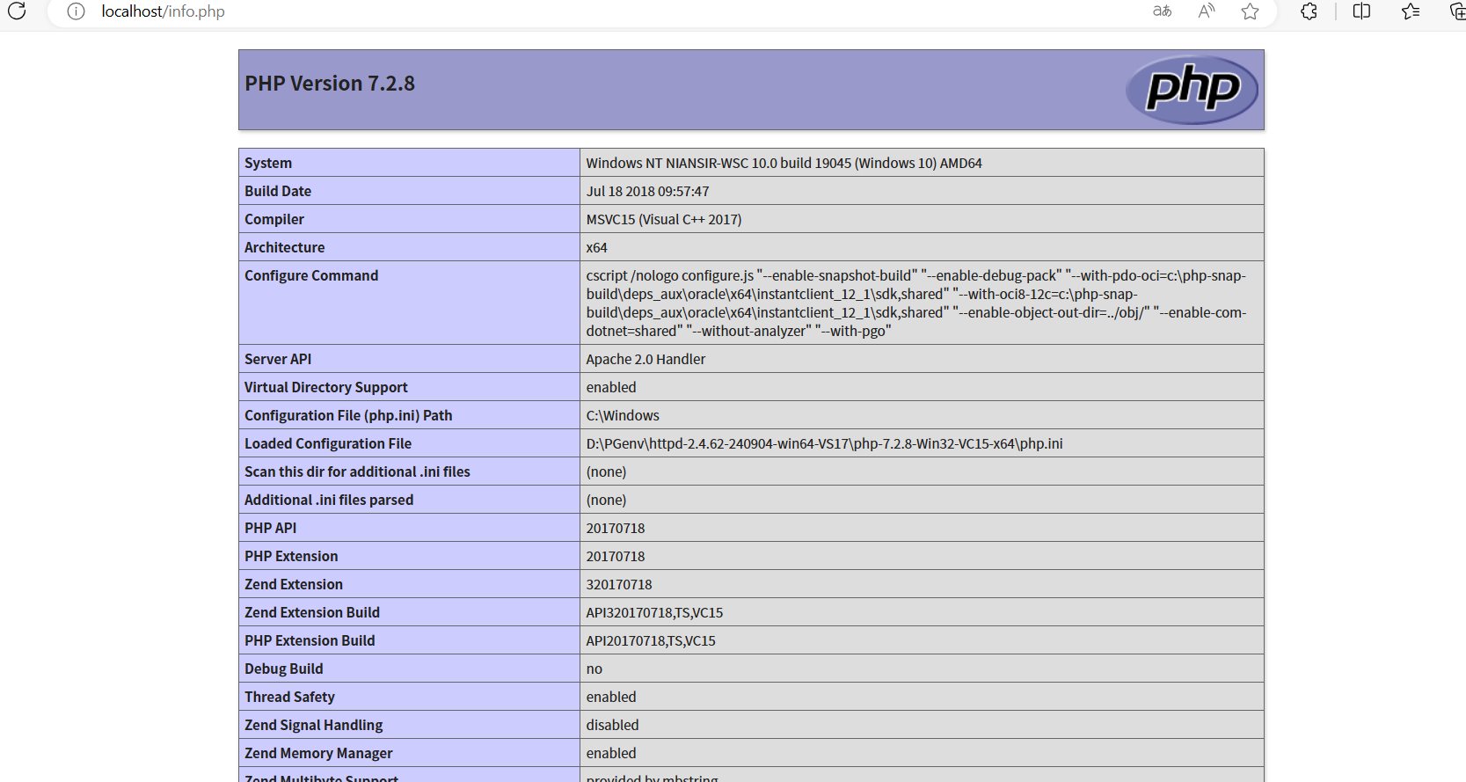This screenshot has width=1466, height=782.
Task: Select the Windows NT NIANSIR-WSC system value
Action: point(784,163)
